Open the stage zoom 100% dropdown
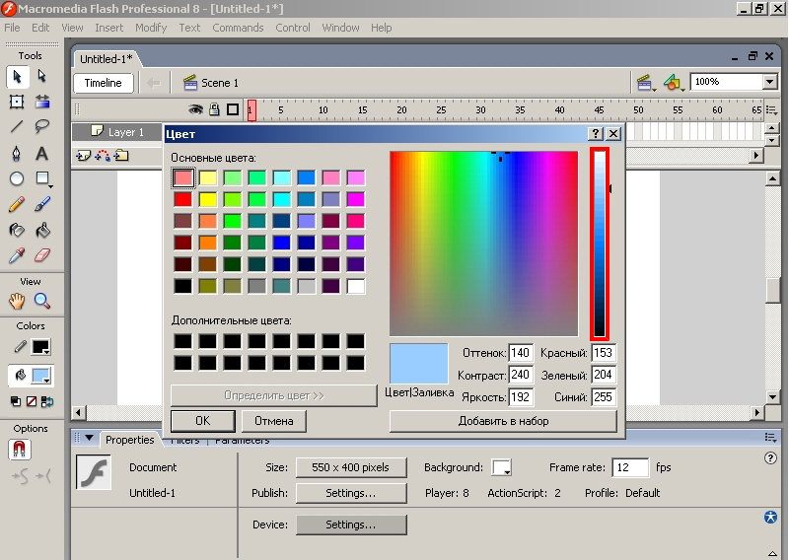The height and width of the screenshot is (560, 789). 769,82
